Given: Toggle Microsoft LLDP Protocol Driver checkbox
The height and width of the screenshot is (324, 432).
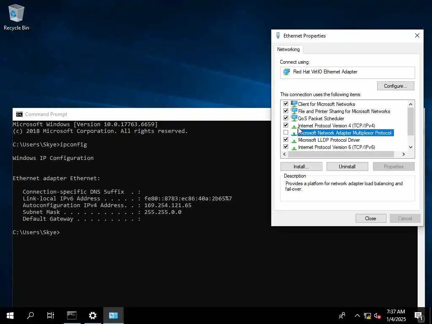Looking at the screenshot, I should click(x=286, y=140).
